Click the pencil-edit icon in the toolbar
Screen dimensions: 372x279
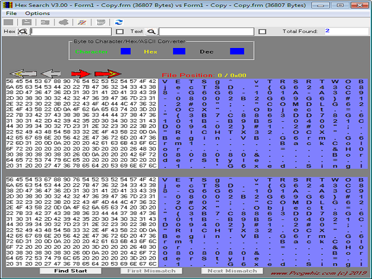82,22
